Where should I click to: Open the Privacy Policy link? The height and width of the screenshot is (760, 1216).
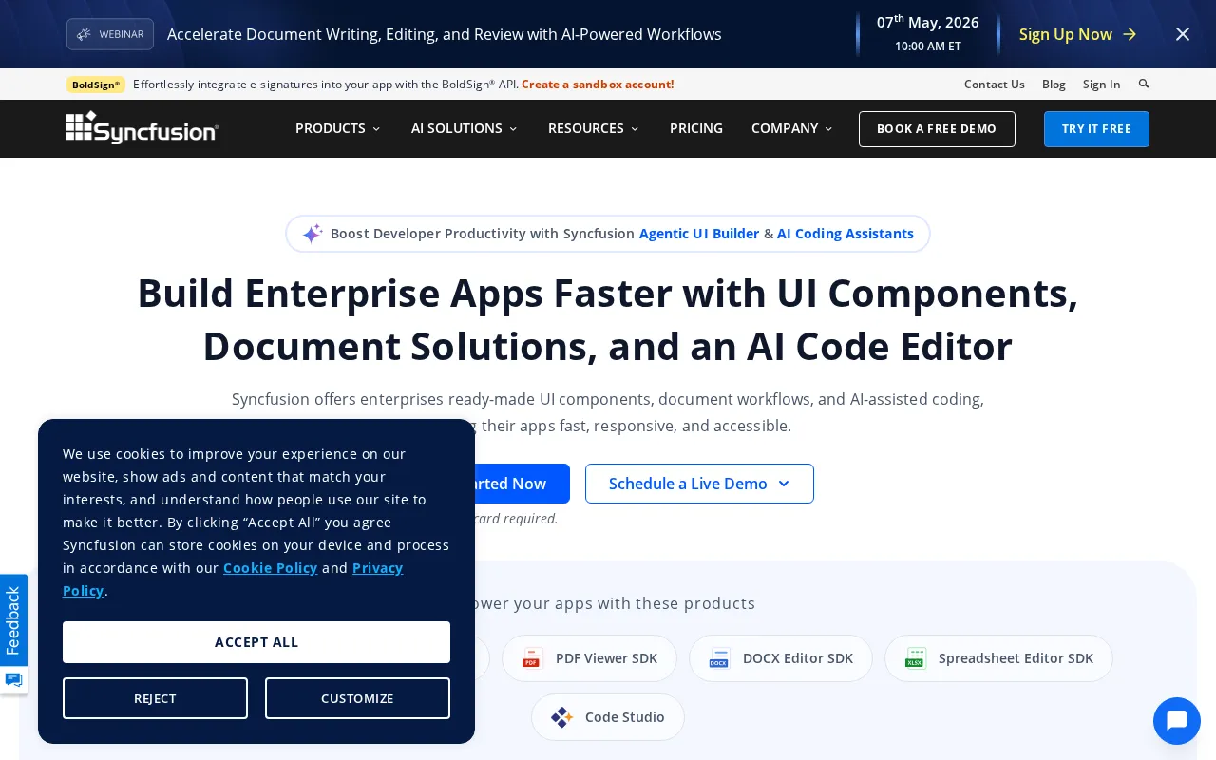click(378, 568)
